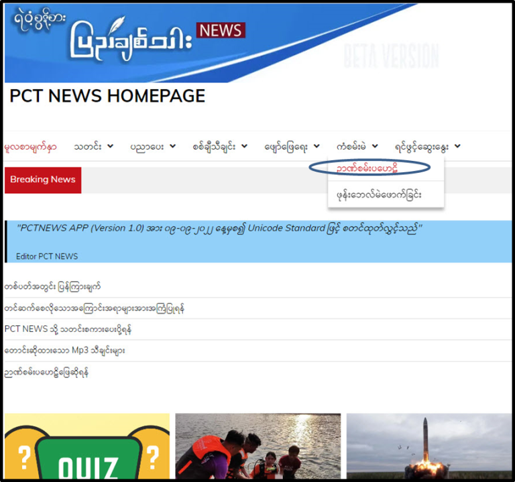Click the Editor PCT NEWS byline
515x482 pixels.
(47, 256)
